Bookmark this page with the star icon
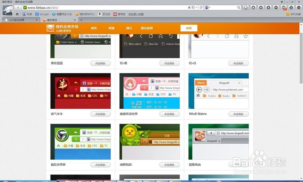The width and height of the screenshot is (303, 182). point(189,8)
